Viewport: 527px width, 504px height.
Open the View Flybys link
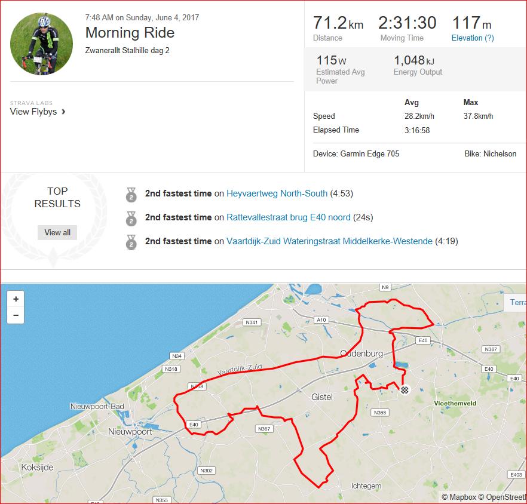point(33,112)
